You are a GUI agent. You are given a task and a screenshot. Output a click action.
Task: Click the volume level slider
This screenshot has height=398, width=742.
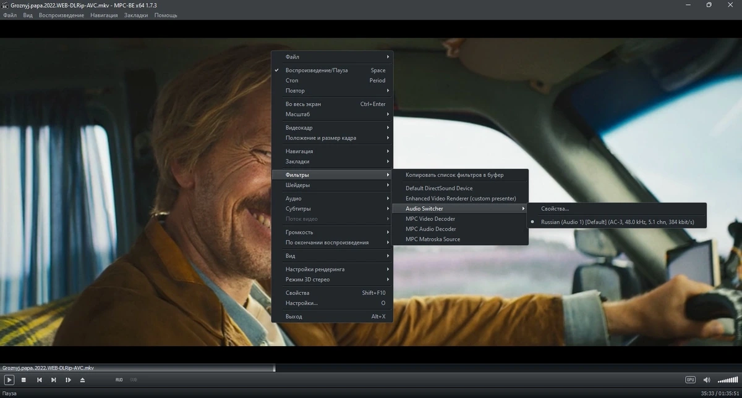click(727, 380)
